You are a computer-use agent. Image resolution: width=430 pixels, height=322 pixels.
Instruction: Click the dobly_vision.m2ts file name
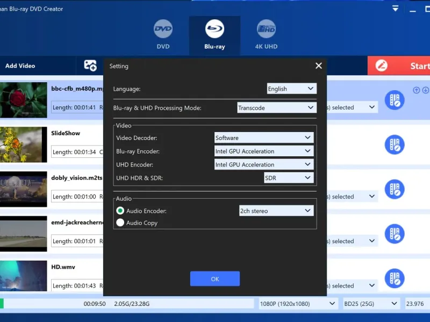point(77,178)
